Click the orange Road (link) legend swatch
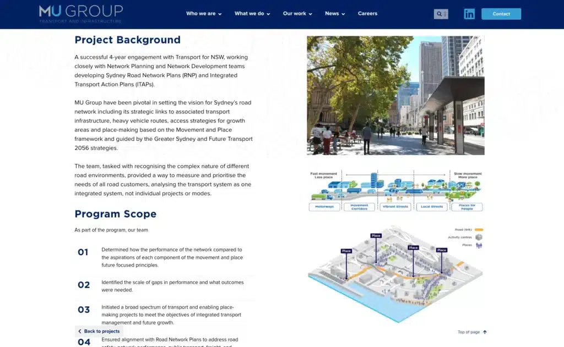564x347 pixels. 479,229
